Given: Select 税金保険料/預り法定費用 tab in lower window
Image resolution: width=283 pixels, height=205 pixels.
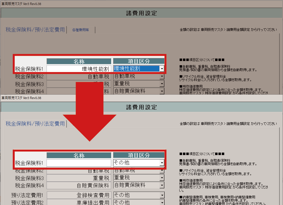Looking at the screenshot, I should click(35, 124).
